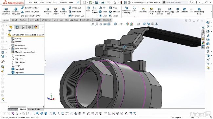This screenshot has width=213, height=119.
Task: Open the DisplayManager appearance tab icon
Action: pos(36,27)
